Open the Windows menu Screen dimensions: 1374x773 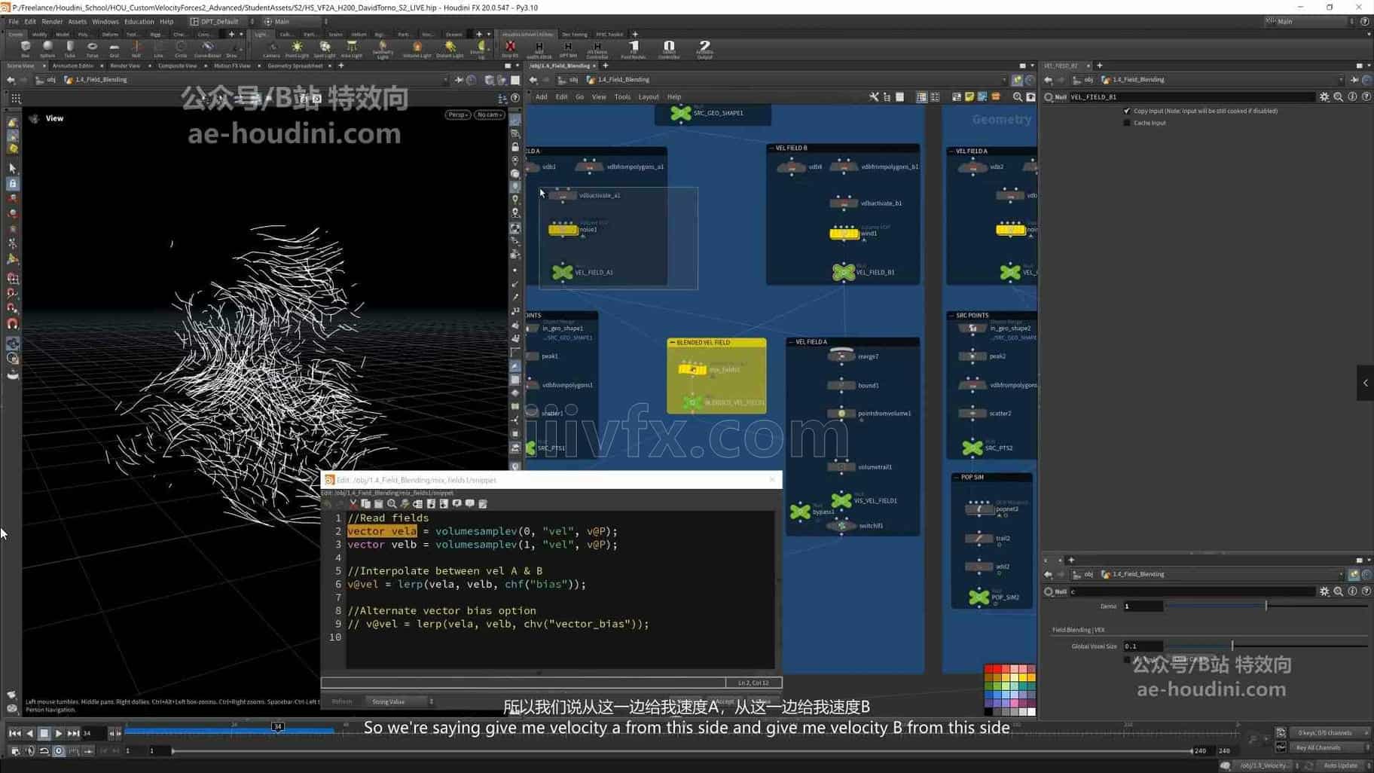[105, 22]
